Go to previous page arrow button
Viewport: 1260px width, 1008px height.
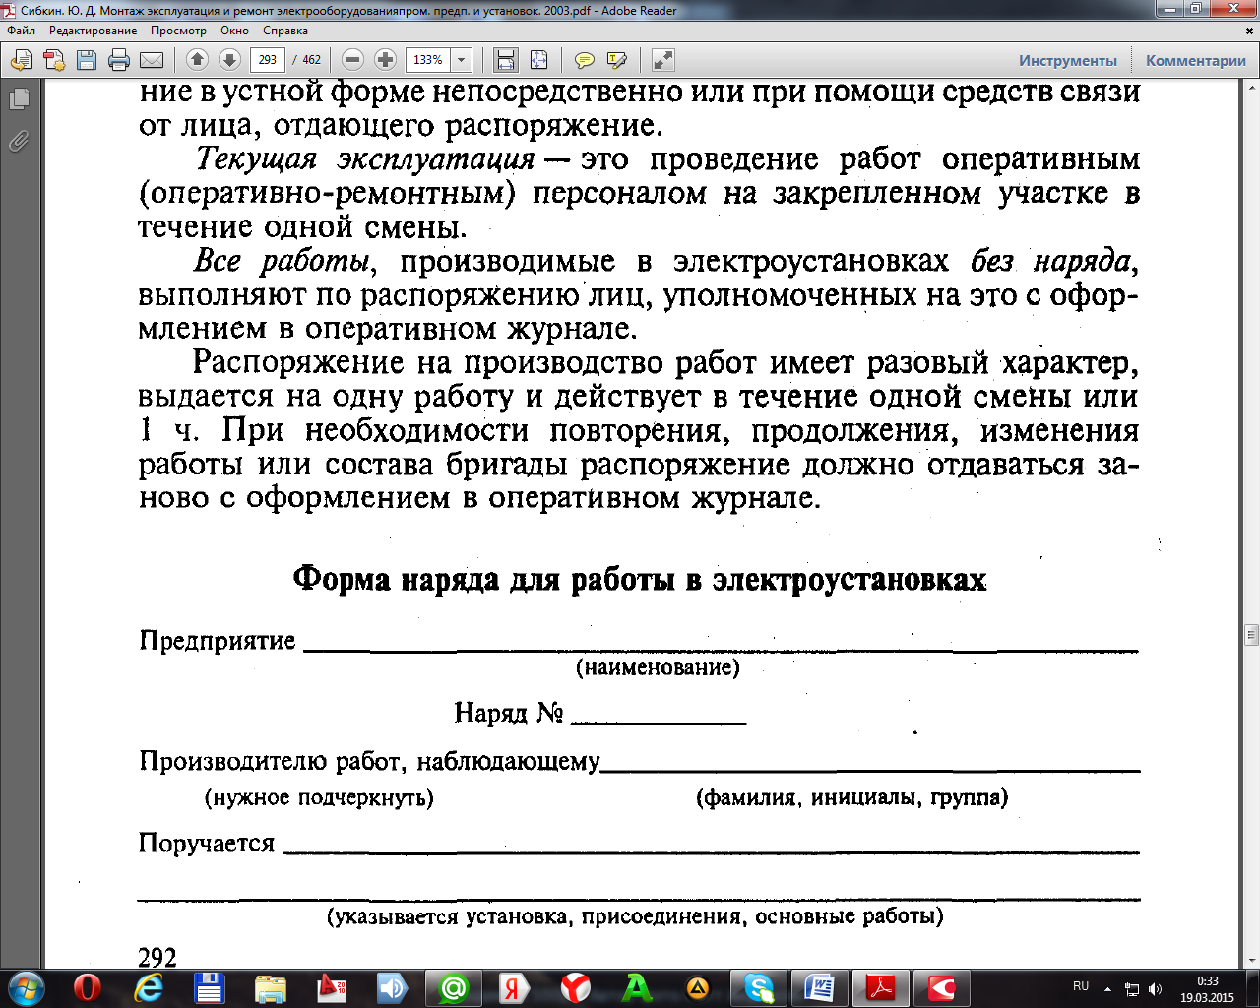pyautogui.click(x=197, y=60)
